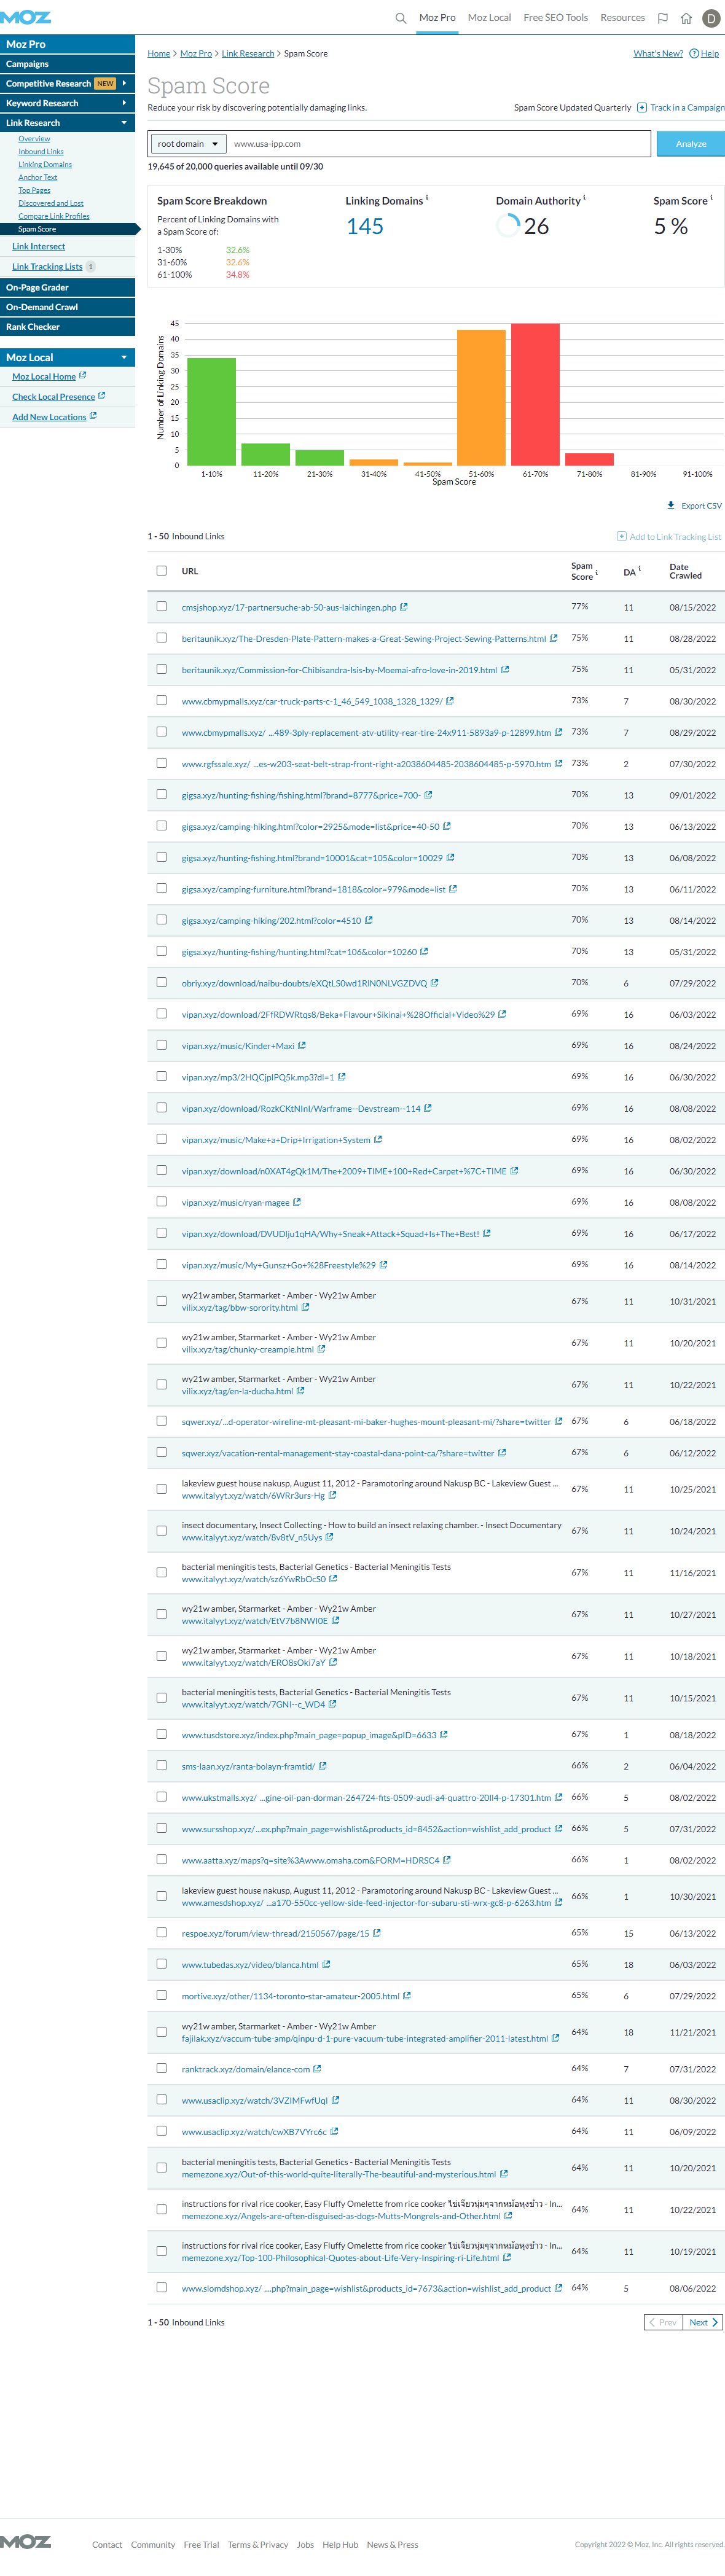Click the info icon in the DA column header

click(x=640, y=569)
